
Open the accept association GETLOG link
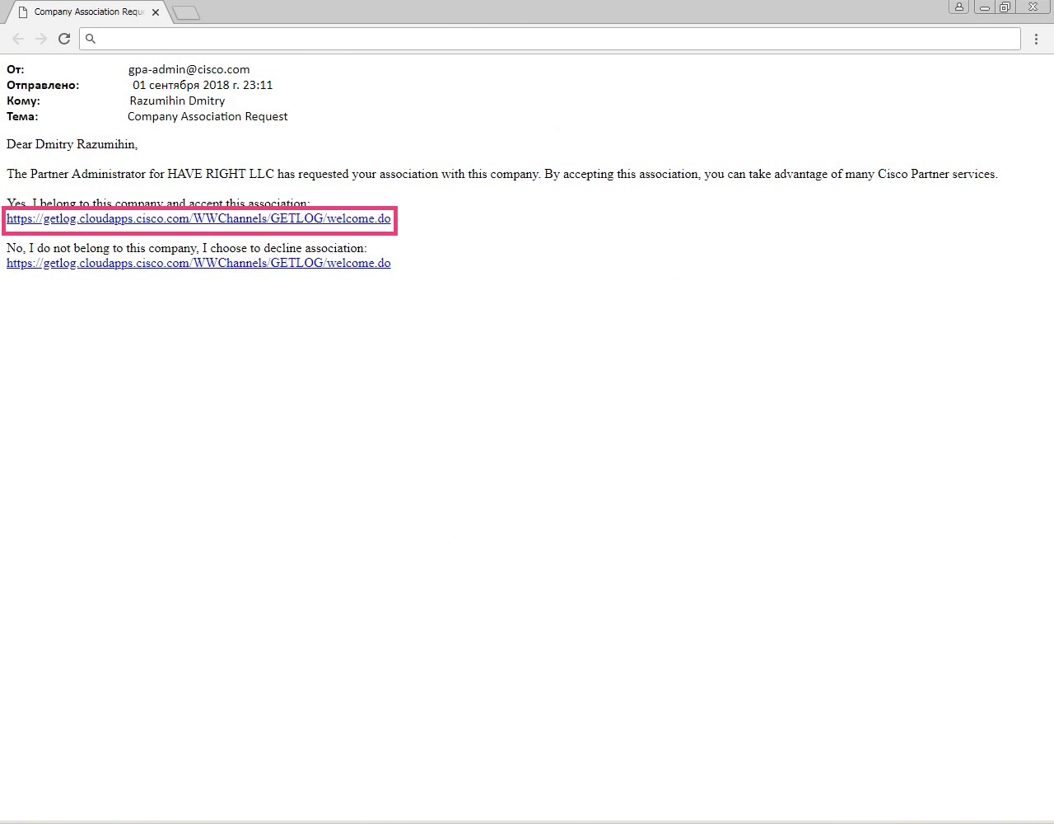click(198, 218)
